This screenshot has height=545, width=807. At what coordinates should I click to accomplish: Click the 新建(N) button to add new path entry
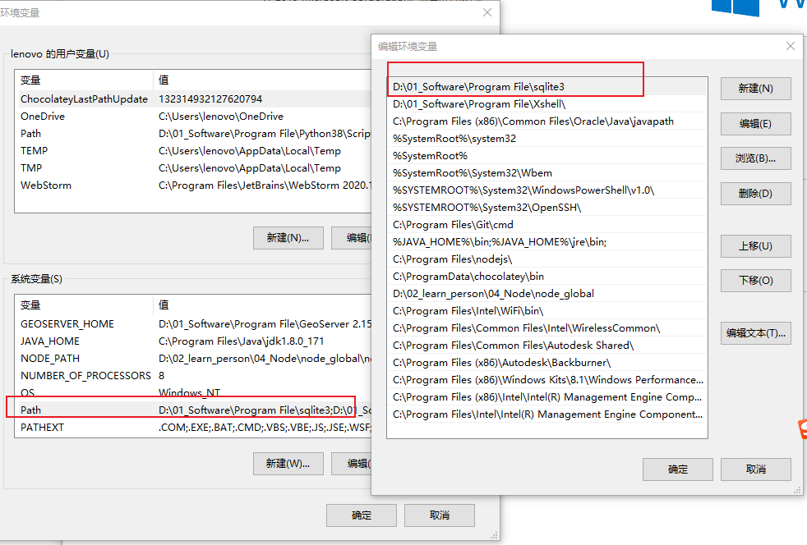click(x=755, y=88)
